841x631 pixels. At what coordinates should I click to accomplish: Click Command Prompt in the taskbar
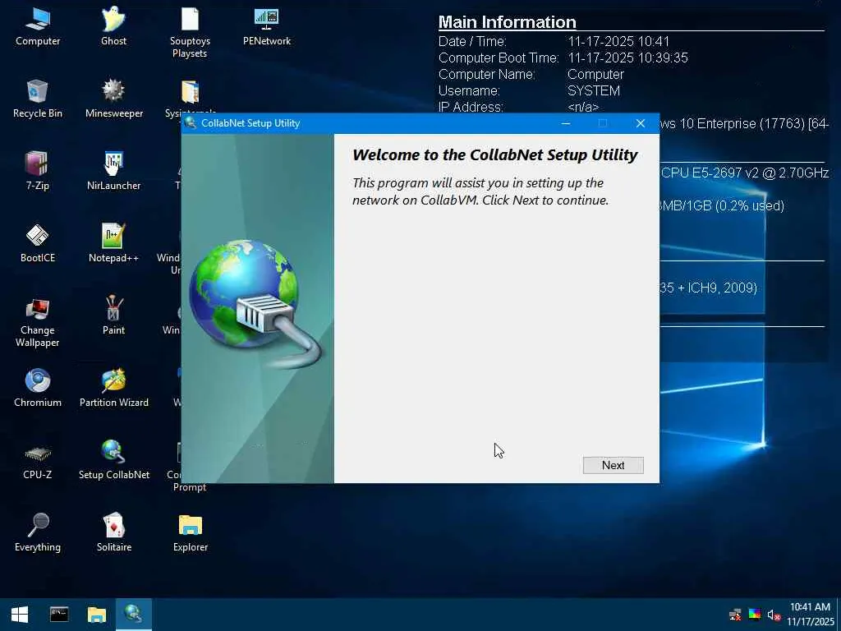(x=59, y=615)
